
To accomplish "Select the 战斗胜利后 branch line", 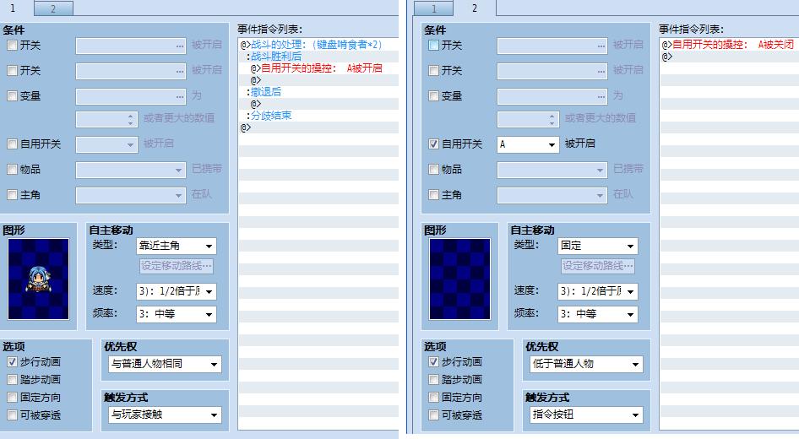I will (318, 57).
